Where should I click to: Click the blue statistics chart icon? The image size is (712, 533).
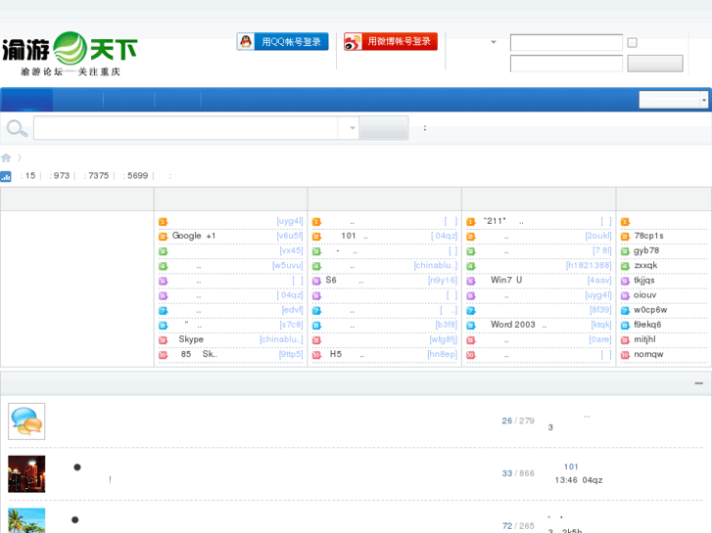[x=6, y=176]
